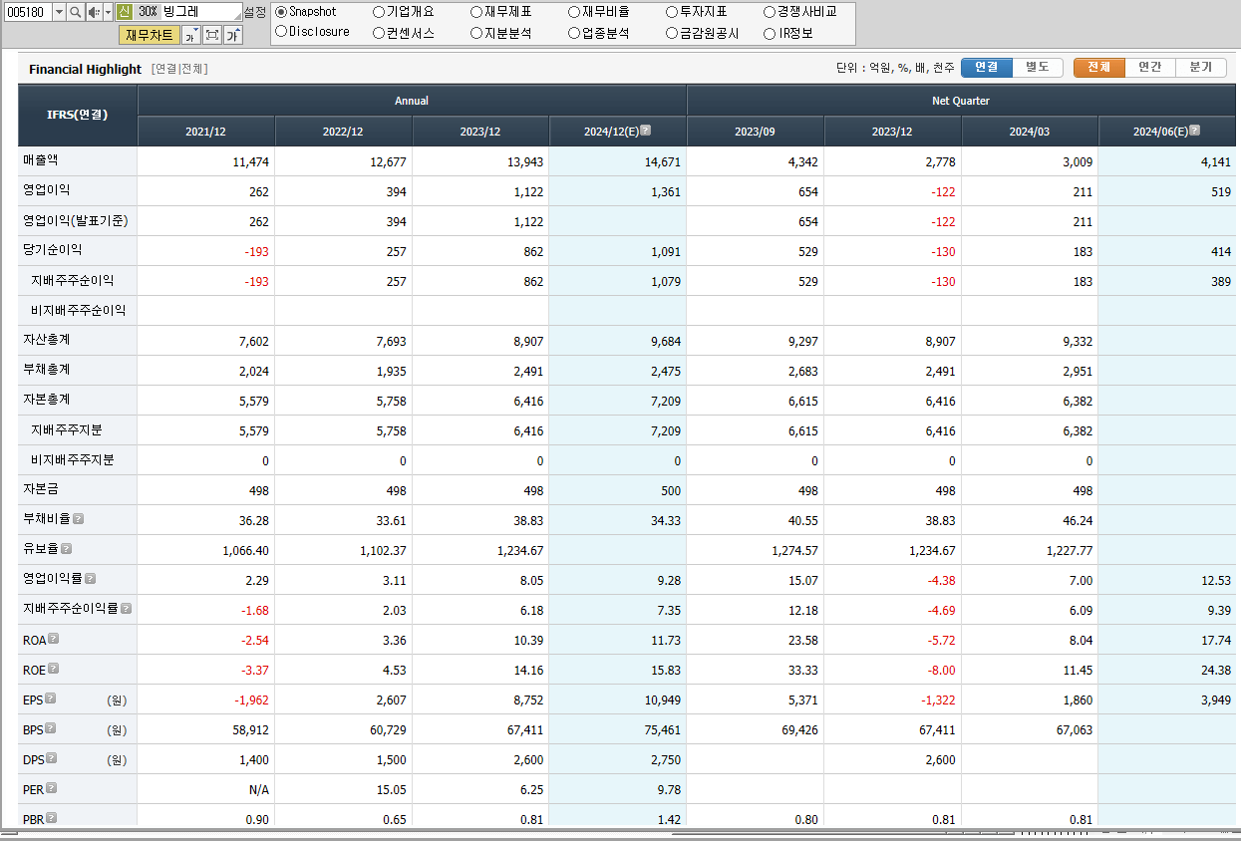
Task: Click the stock search magnifier icon
Action: (75, 12)
